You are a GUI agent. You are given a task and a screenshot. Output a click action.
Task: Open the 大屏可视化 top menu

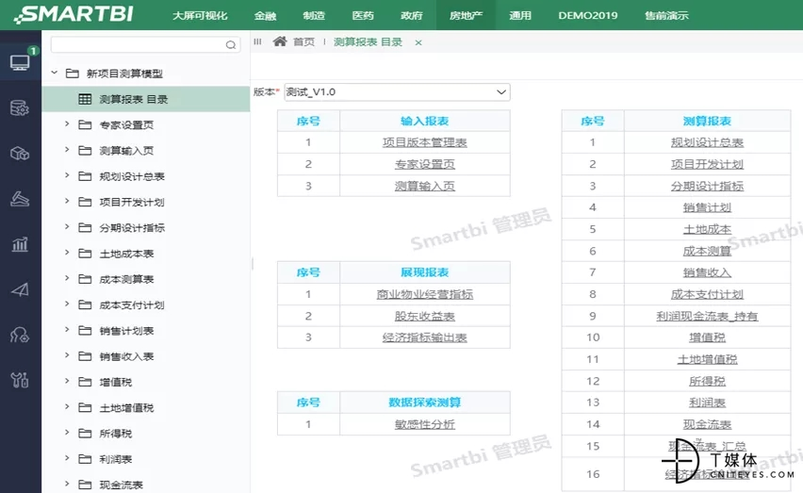pyautogui.click(x=200, y=15)
